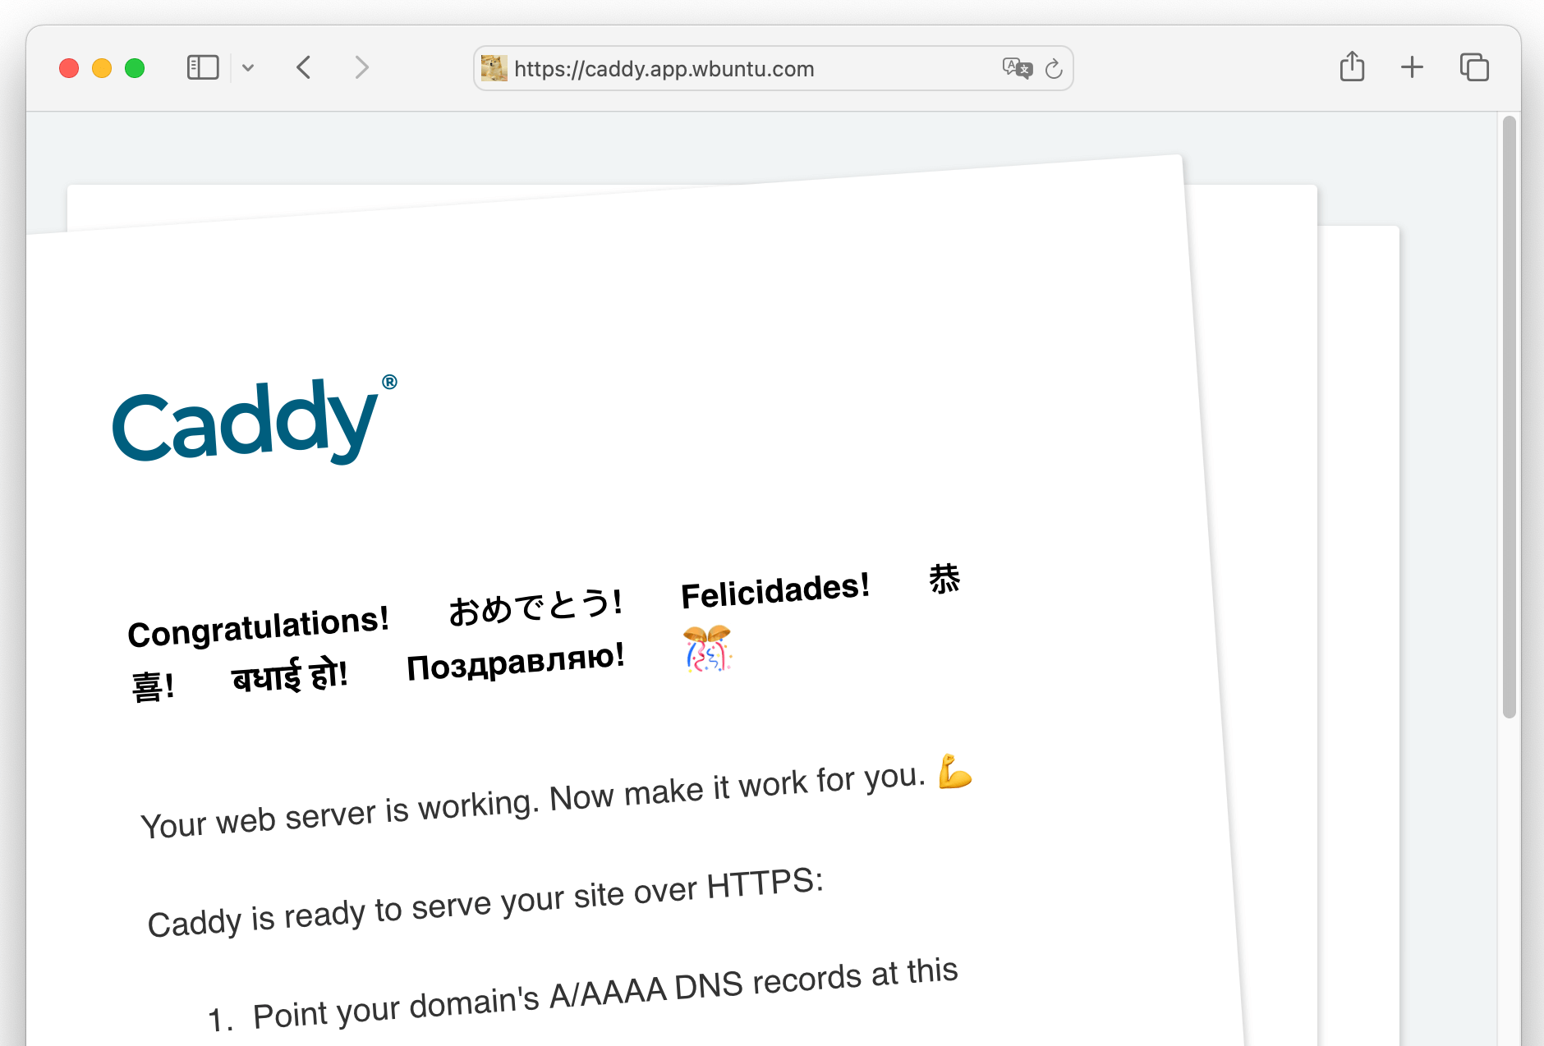
Task: Close the Safari window
Action: [69, 68]
